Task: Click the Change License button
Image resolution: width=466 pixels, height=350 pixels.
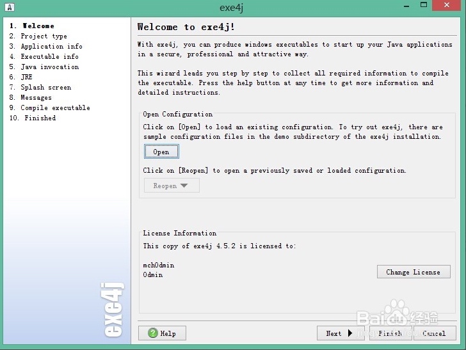Action: click(x=414, y=271)
